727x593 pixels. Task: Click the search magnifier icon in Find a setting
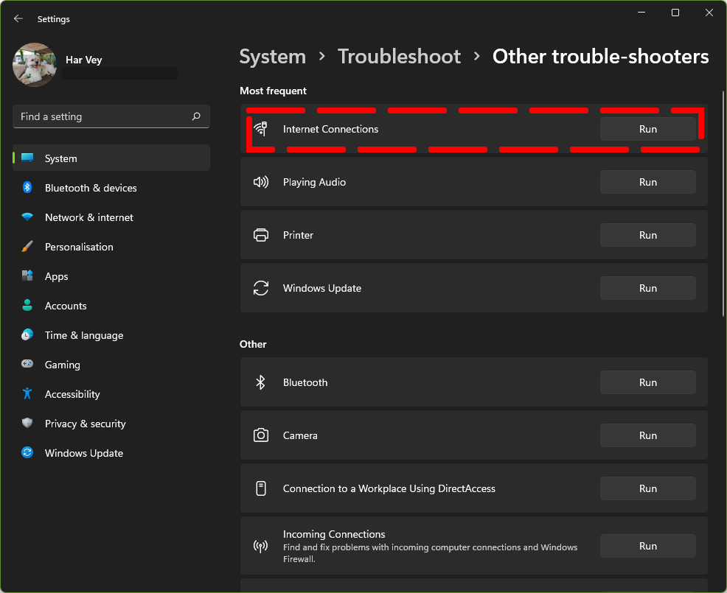[x=196, y=116]
